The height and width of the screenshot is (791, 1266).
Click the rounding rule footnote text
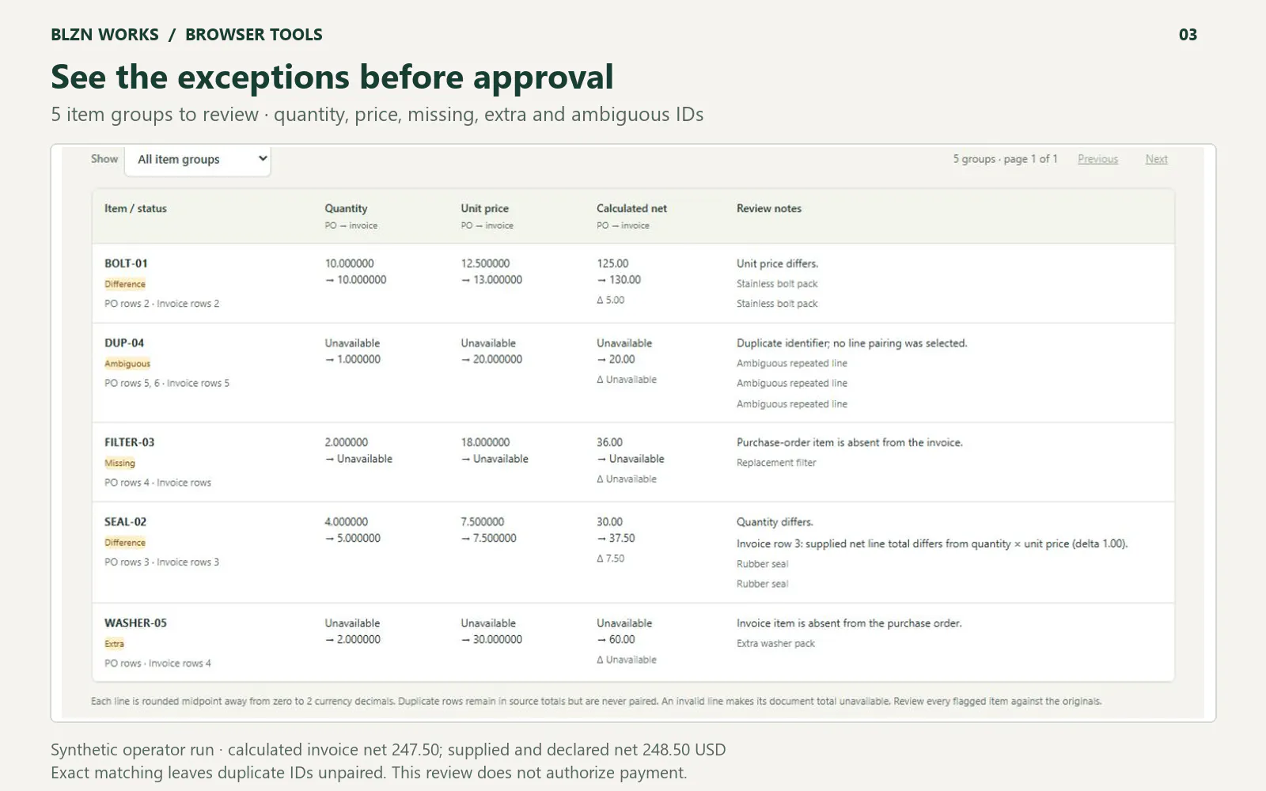click(x=596, y=701)
